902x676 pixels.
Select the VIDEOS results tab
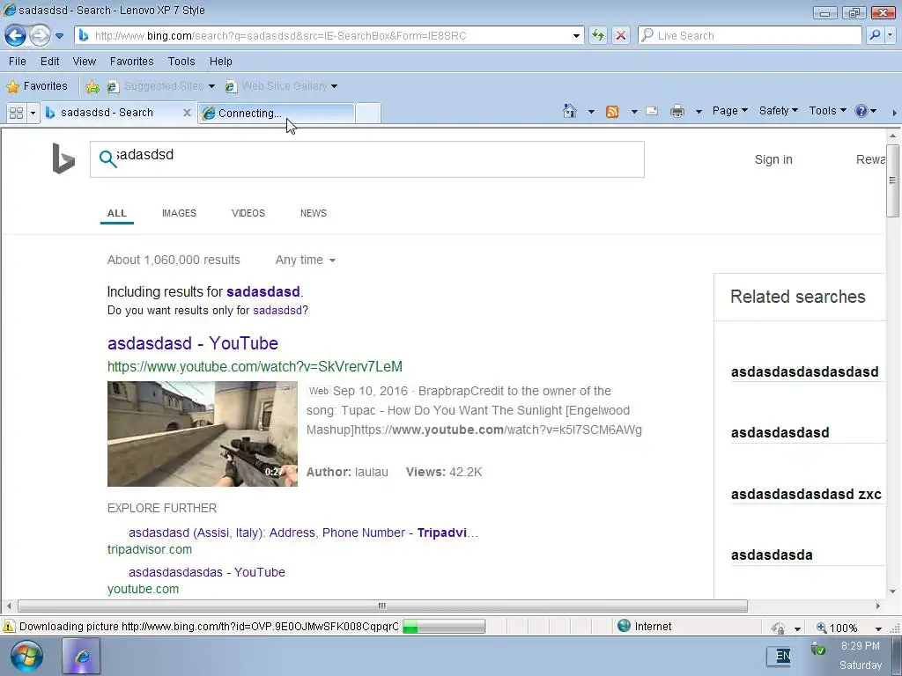click(x=248, y=213)
